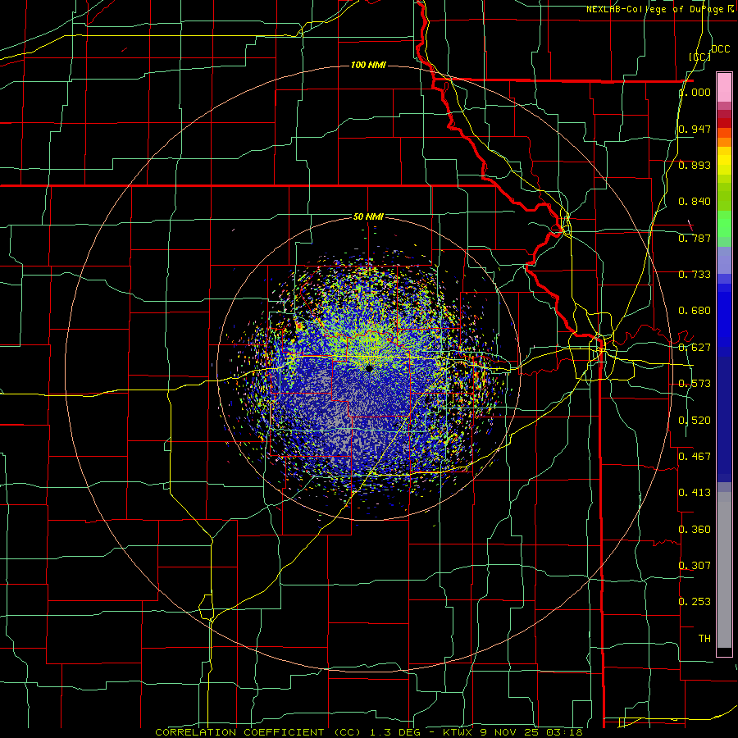Click the DCC label above the legend
Image resolution: width=738 pixels, height=738 pixels.
coord(720,49)
